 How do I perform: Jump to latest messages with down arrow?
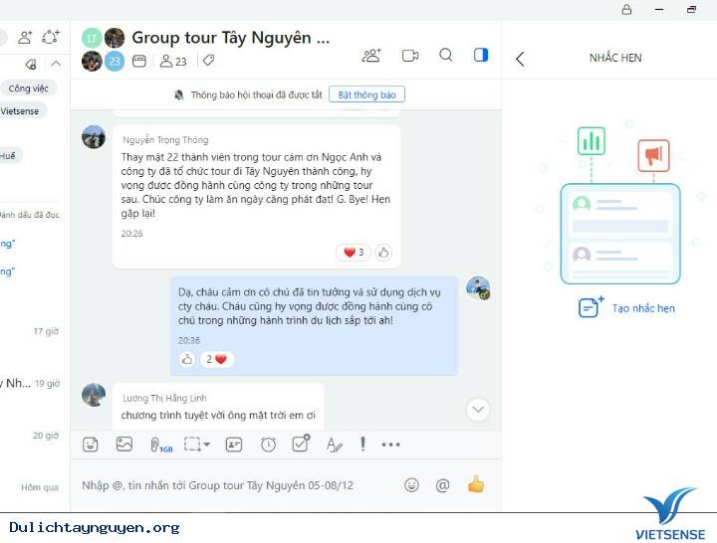478,409
